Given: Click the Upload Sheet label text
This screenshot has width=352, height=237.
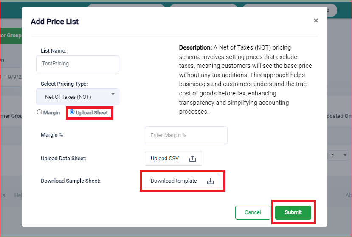Looking at the screenshot, I should coord(92,112).
